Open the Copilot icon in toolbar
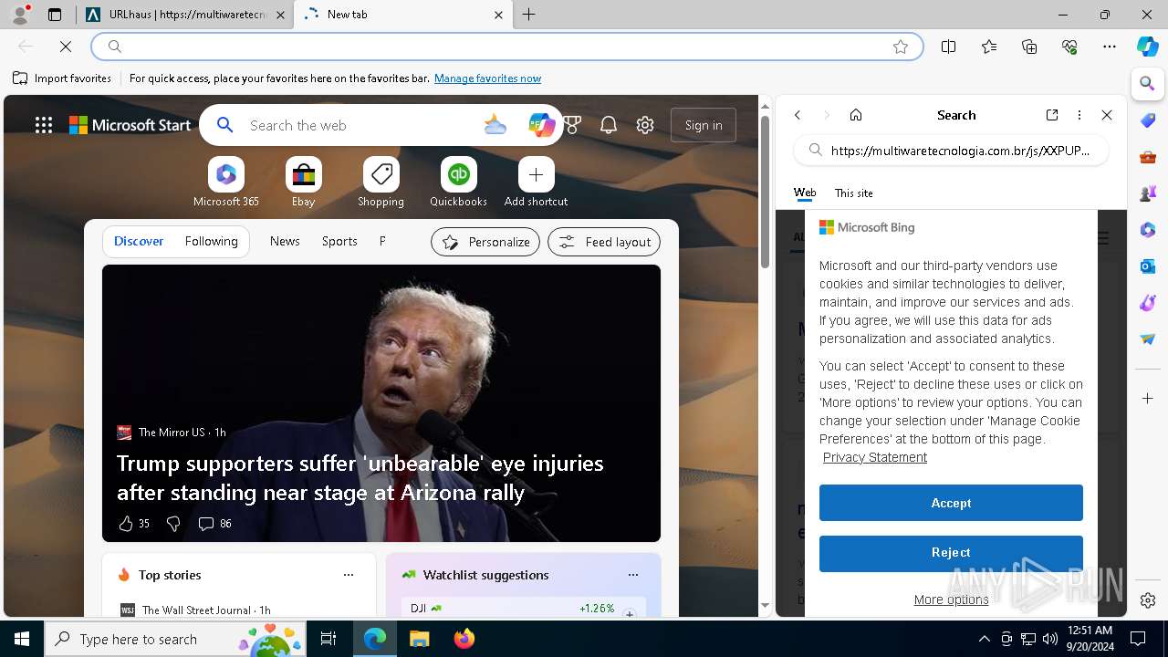The image size is (1168, 657). (1148, 47)
